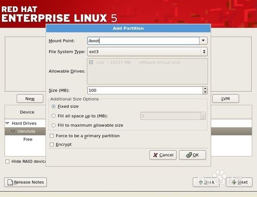Click the document icon on Release Notes
Screen dimensions: 257x197
pos(10,182)
